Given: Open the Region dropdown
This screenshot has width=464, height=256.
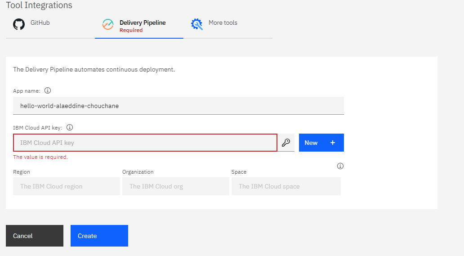Looking at the screenshot, I should 67,186.
